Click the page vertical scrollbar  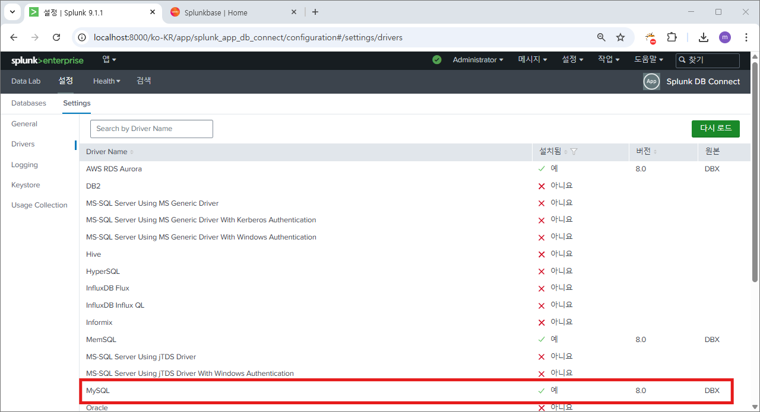[755, 172]
